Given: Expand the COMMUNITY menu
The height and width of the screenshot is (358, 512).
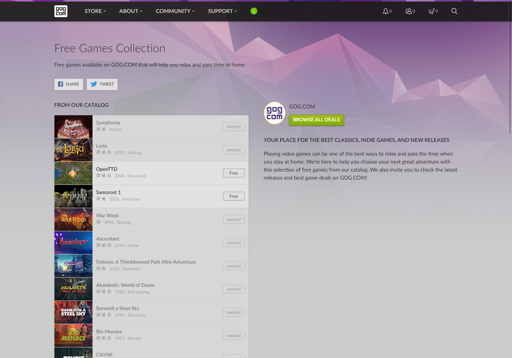Looking at the screenshot, I should 175,11.
